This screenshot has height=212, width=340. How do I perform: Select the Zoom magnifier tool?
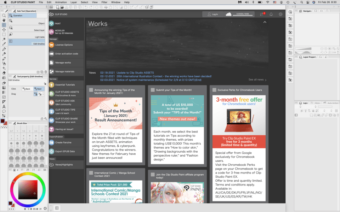[x=4, y=16]
